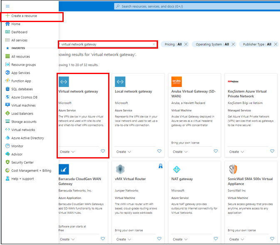The height and width of the screenshot is (245, 280).
Task: Click the Cost Management + Billing icon
Action: click(x=7, y=171)
